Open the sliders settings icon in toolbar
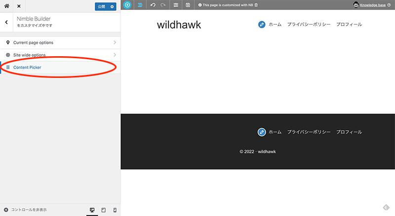Screen dimensions: 395x216 click(176, 5)
